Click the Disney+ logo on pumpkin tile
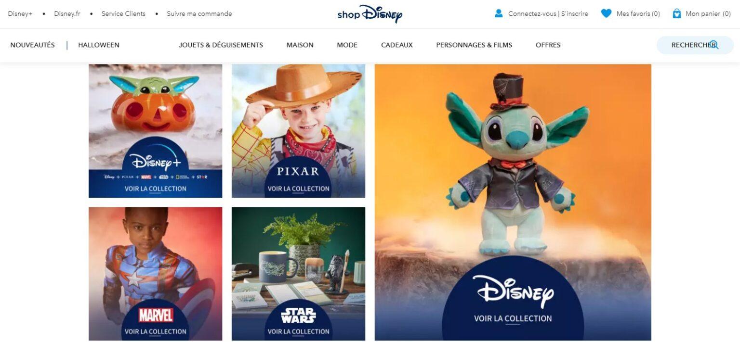Viewport: 740px width, 342px height. (155, 162)
